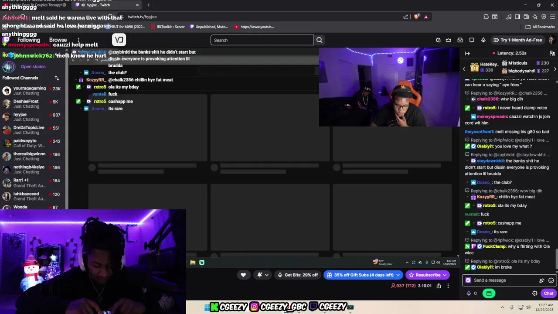
Task: Open the browser sidebar panel icon
Action: [517, 17]
